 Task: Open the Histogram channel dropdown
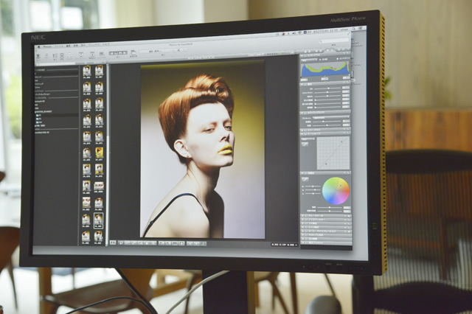point(309,60)
